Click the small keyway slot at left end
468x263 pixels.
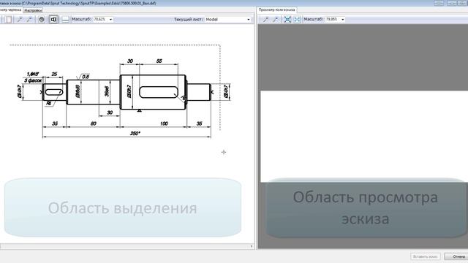click(x=53, y=92)
